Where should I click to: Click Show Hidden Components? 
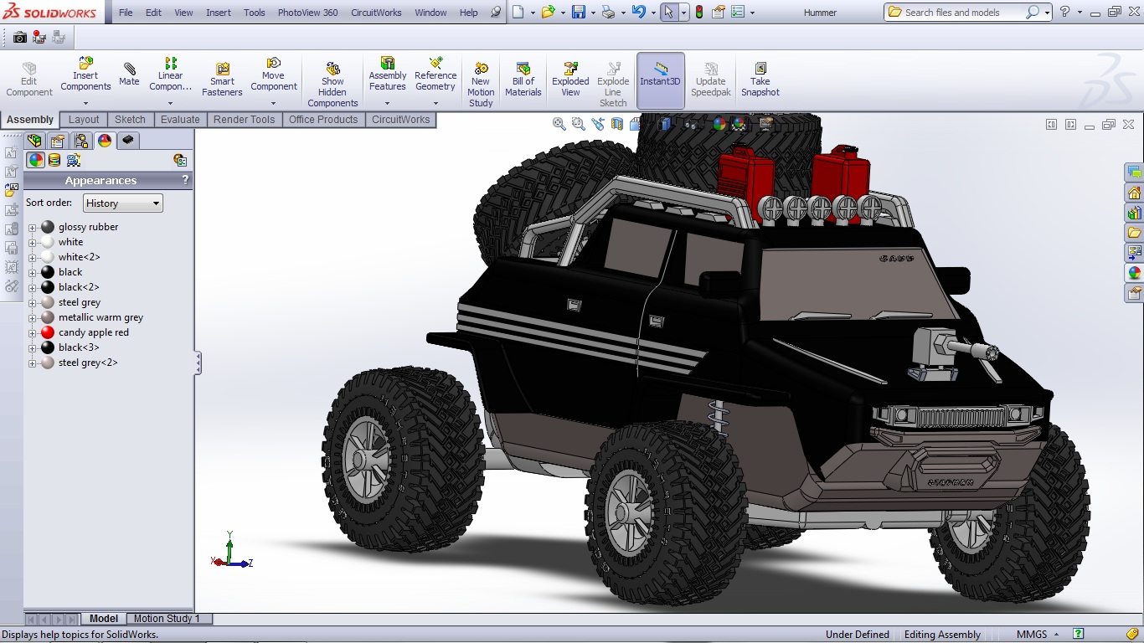[332, 85]
